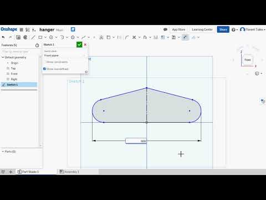Expand the Circle tool options
This screenshot has width=266, height=200.
56,37
